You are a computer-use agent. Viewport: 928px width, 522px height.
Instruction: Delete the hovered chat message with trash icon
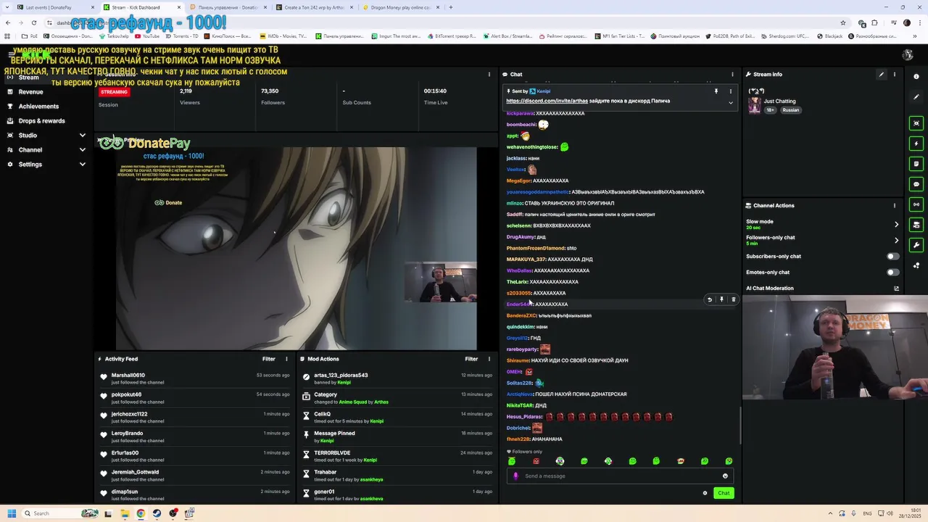(x=733, y=299)
